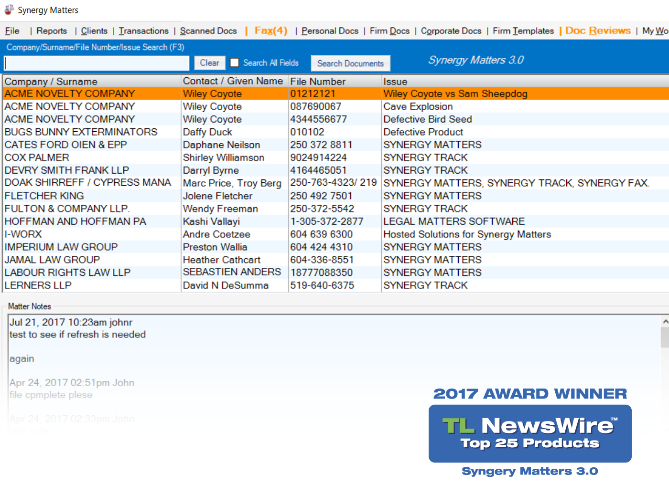The height and width of the screenshot is (484, 669).
Task: Select the I-WORX row
Action: click(336, 234)
